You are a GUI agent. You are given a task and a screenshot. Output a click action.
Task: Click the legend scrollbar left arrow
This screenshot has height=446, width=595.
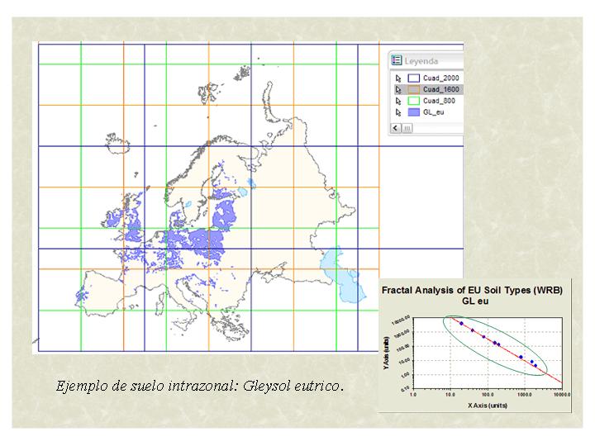pyautogui.click(x=395, y=128)
